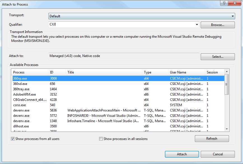Click process ID 3152 cell
This screenshot has width=243, height=164.
pos(53,94)
